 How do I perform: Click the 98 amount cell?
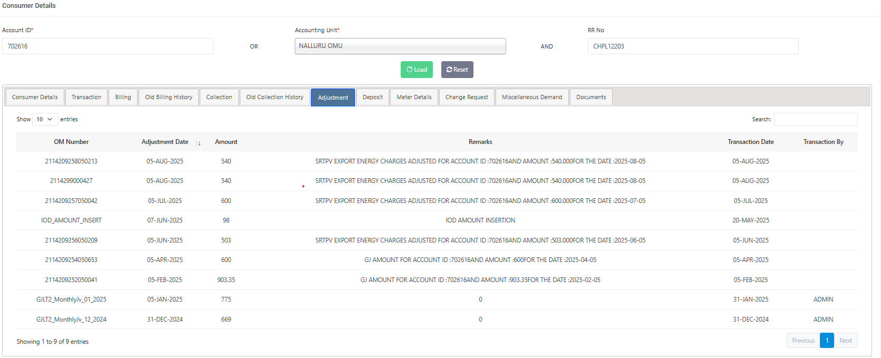[226, 220]
